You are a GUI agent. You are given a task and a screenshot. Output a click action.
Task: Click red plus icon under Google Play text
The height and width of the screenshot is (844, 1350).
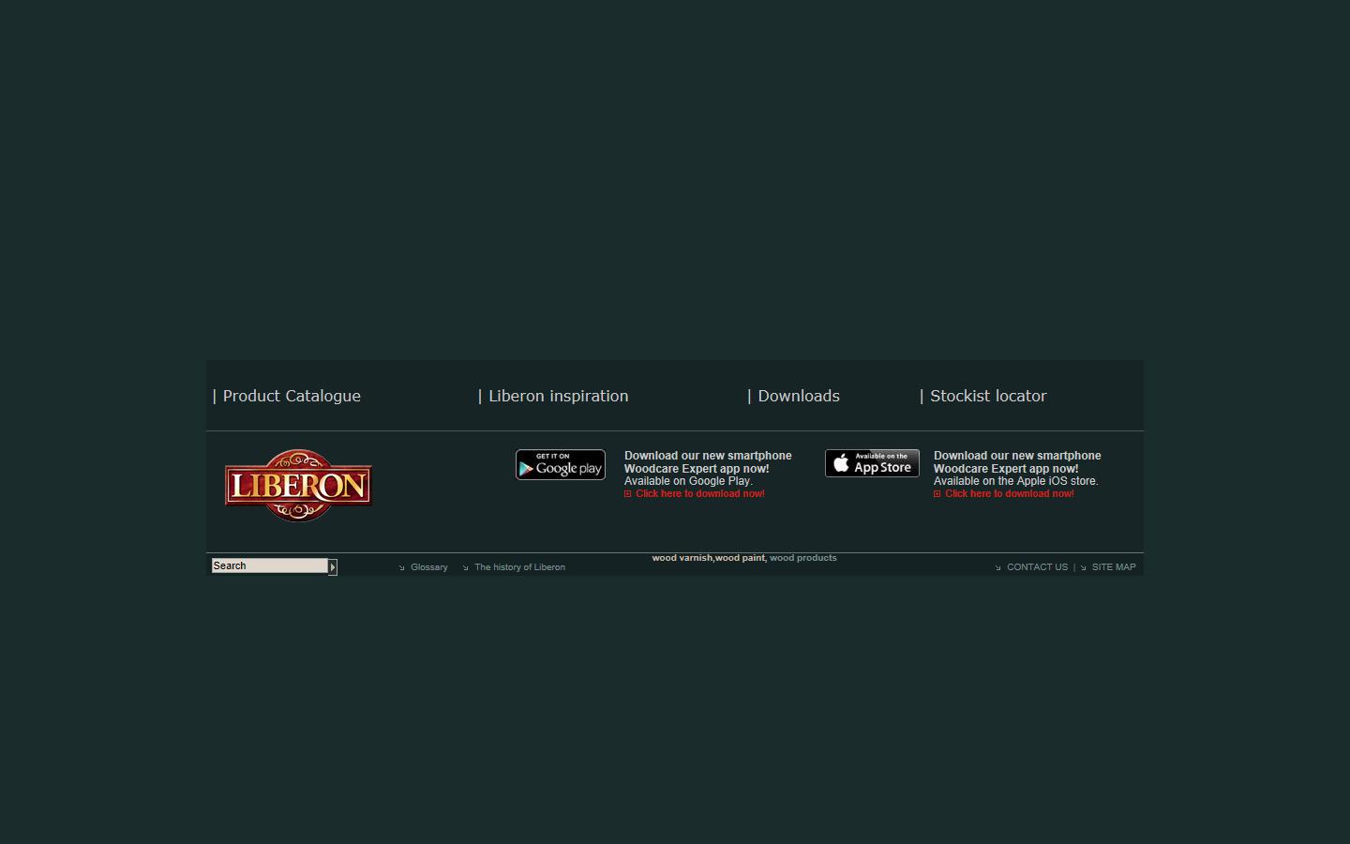pyautogui.click(x=628, y=494)
